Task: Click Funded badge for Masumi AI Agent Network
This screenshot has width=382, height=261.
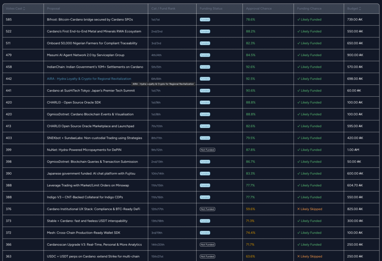Action: pyautogui.click(x=205, y=55)
